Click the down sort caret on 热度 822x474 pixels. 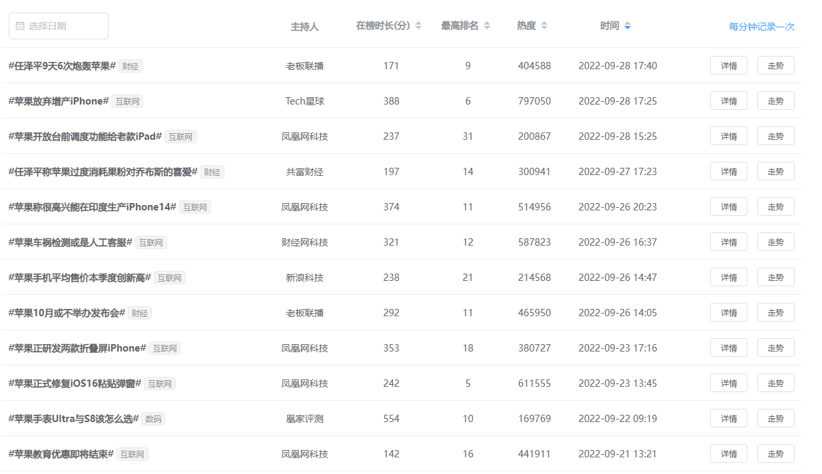pos(544,28)
